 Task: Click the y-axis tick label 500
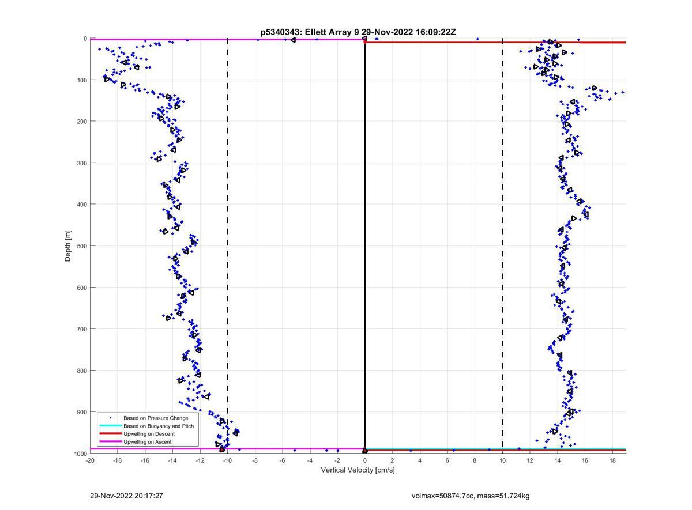coord(82,246)
